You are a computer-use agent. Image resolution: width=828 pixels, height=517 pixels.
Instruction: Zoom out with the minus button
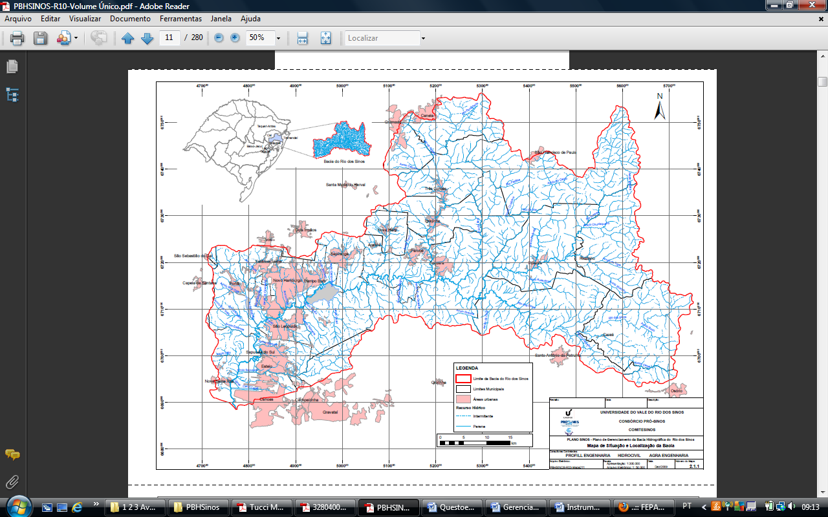click(x=219, y=37)
